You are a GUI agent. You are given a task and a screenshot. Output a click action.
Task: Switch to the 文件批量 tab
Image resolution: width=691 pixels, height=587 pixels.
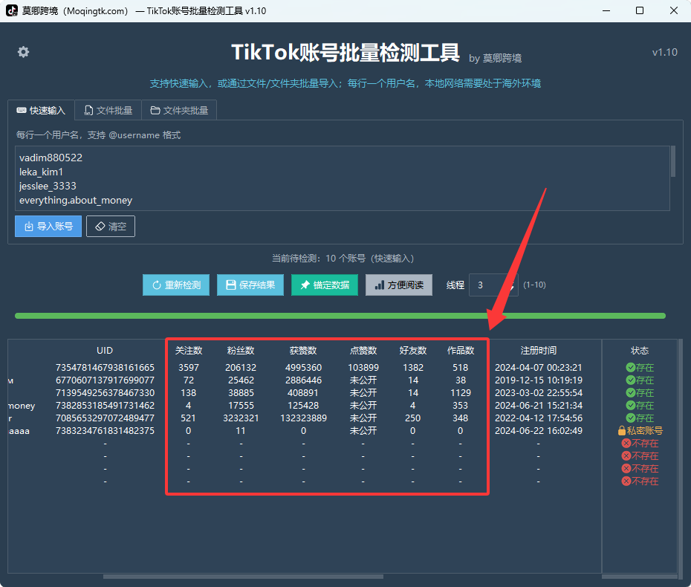(108, 110)
